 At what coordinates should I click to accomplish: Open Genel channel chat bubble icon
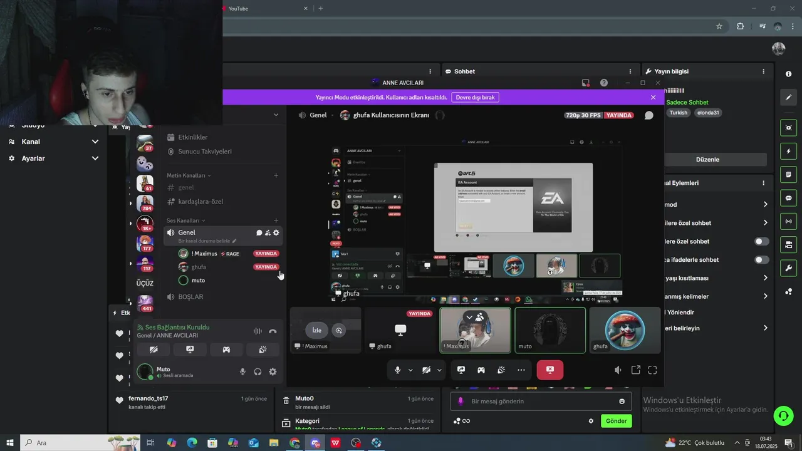259,232
